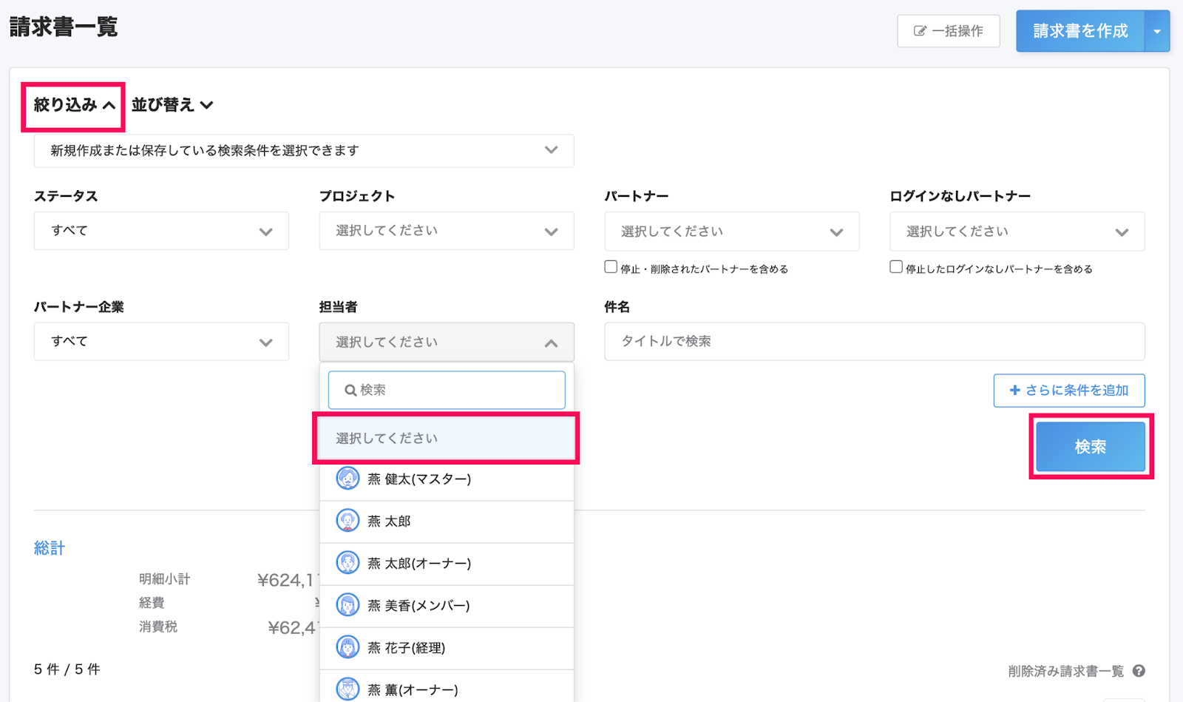1183x702 pixels.
Task: Click the 明細小計 label
Action: [164, 579]
